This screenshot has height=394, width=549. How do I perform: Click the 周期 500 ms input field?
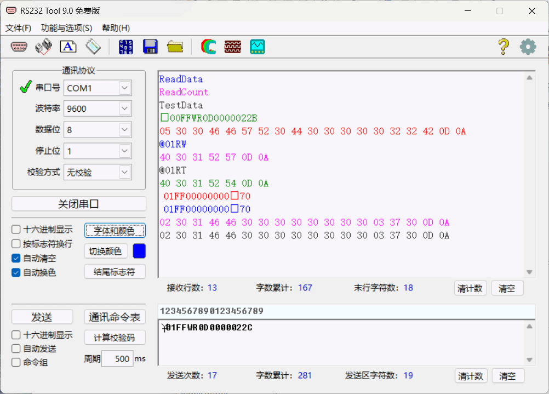tap(117, 358)
